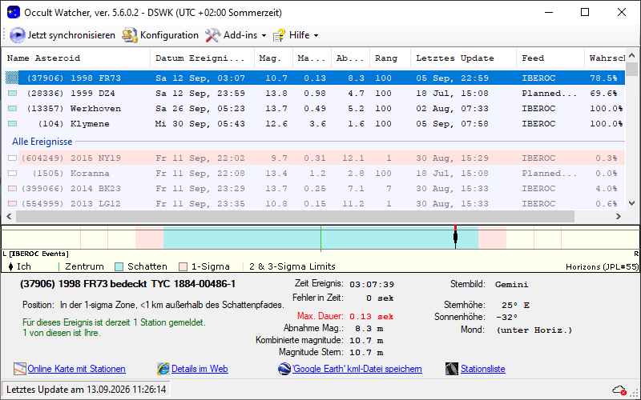Screen dimensions: 641x400
Task: Toggle the marker box for Klymene
Action: coord(12,124)
